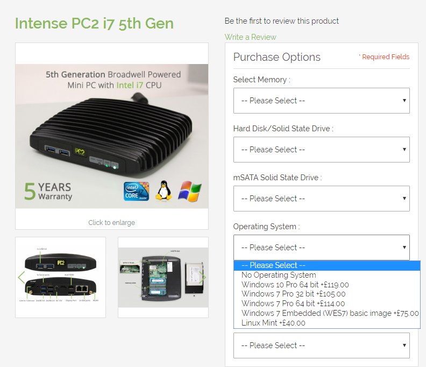This screenshot has width=426, height=367.
Task: Choose Windows 10 Pro 64 bit option
Action: click(x=295, y=285)
